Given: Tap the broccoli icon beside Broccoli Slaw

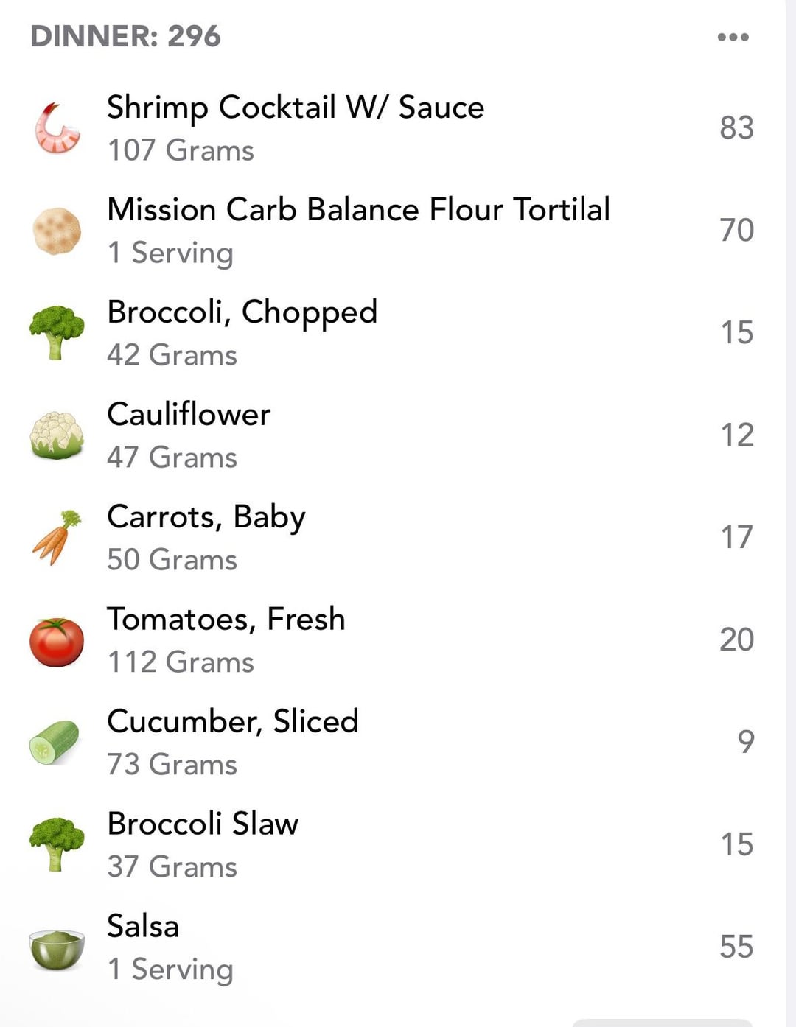Looking at the screenshot, I should click(57, 844).
